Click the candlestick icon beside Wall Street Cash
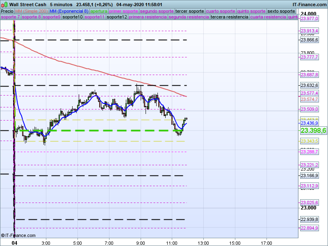Viewport: 328px width, 246px height. point(5,5)
